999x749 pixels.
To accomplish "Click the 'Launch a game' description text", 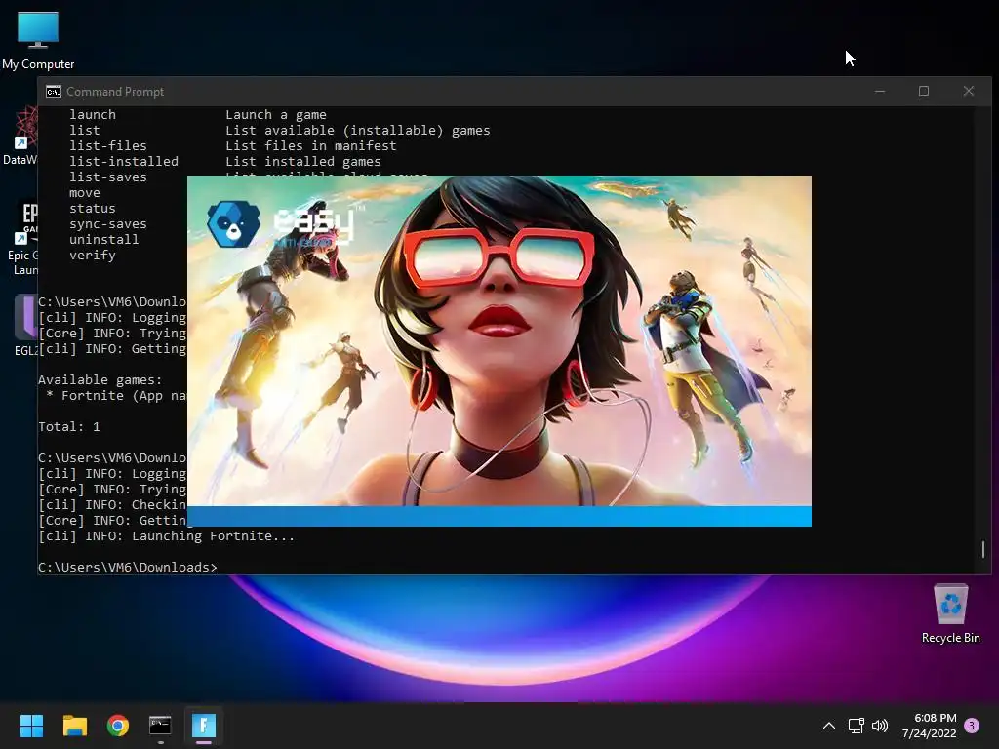I will [x=276, y=115].
